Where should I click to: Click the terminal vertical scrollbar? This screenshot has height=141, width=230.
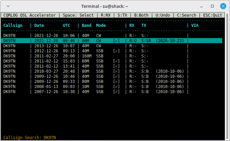coord(227,76)
